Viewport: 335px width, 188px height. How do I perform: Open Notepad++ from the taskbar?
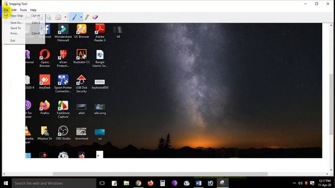114,183
